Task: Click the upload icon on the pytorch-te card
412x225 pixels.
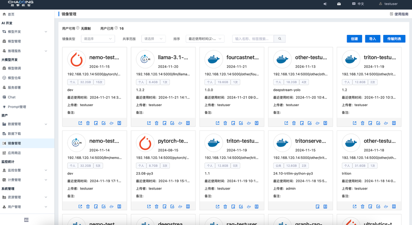Action: pyautogui.click(x=188, y=207)
